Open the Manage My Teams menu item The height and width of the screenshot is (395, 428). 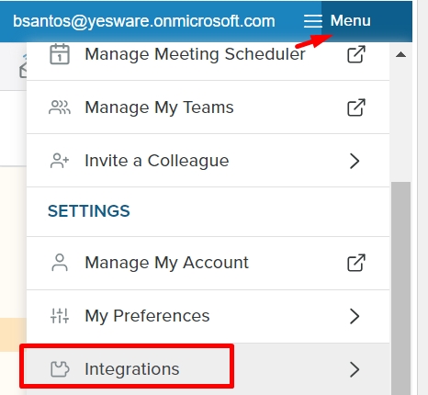point(208,107)
